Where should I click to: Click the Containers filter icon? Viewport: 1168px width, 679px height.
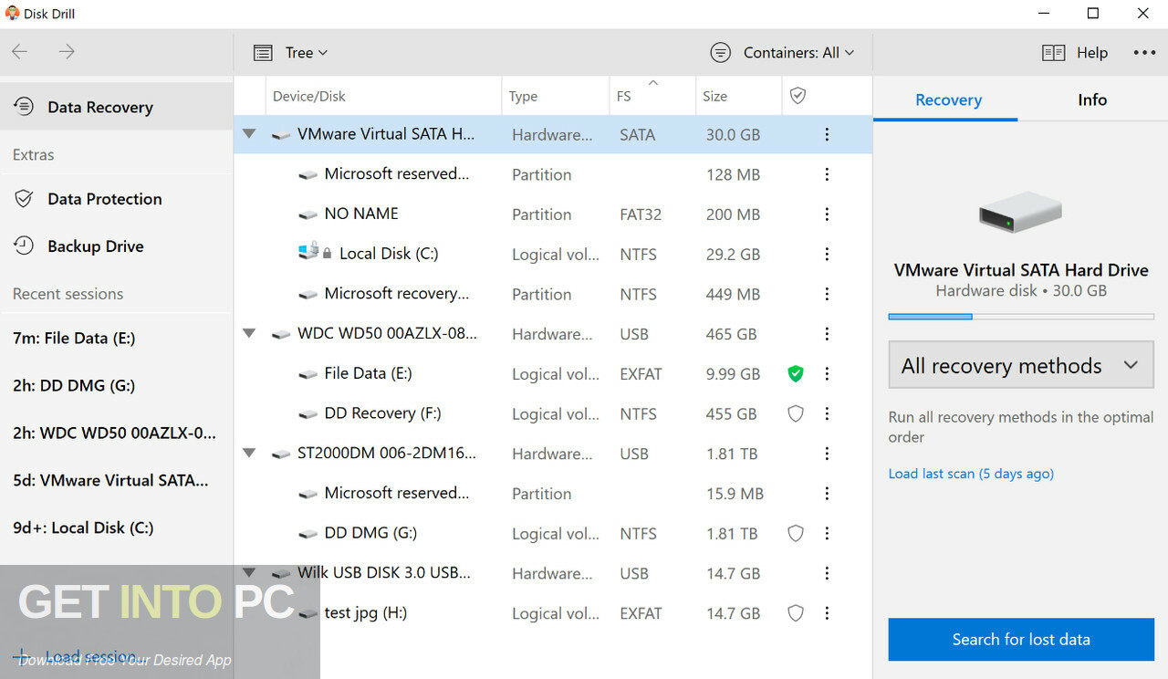pyautogui.click(x=721, y=53)
